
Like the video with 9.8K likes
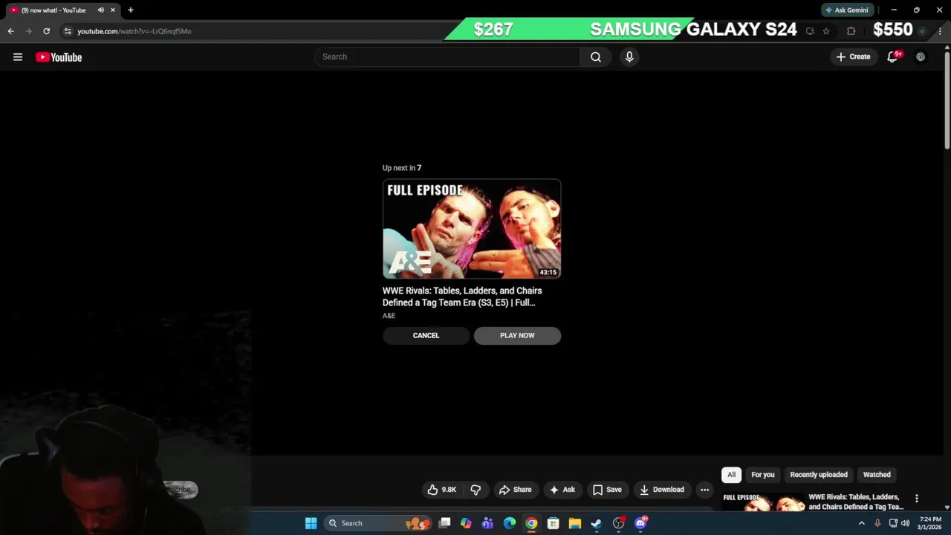(441, 490)
